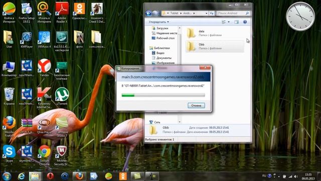Click the copy progress bar

163,95
